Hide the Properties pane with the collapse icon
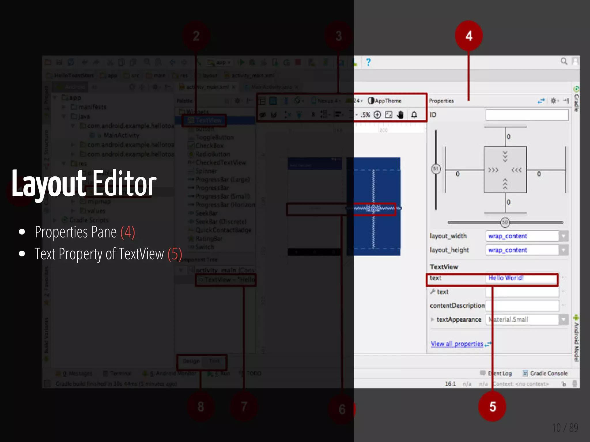Screen dimensions: 590x442 pos(566,101)
